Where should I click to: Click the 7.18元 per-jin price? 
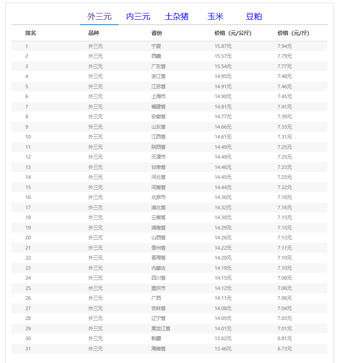tap(285, 197)
